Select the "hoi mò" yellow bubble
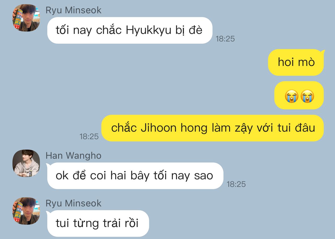This screenshot has width=335, height=239. [296, 62]
